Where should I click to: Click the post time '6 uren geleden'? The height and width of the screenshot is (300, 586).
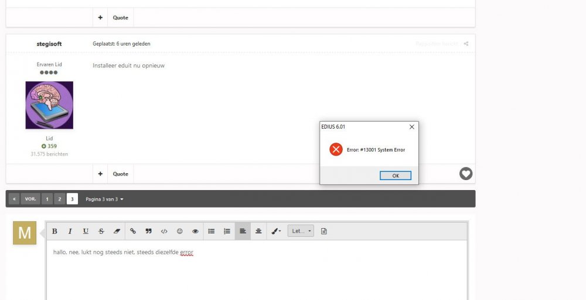pyautogui.click(x=133, y=44)
